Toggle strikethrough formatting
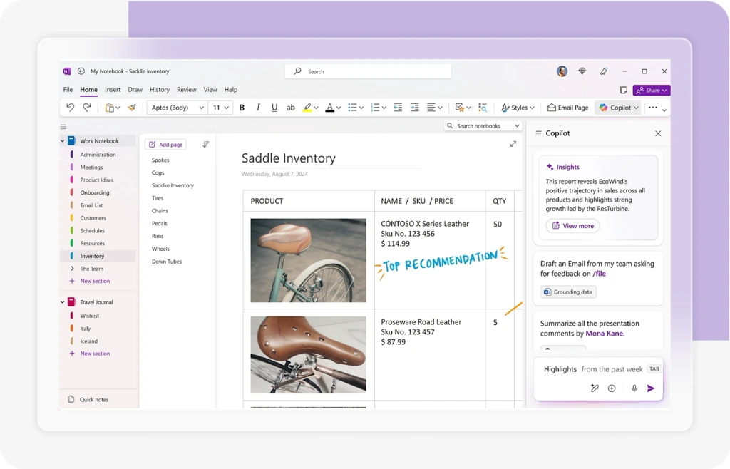Image resolution: width=730 pixels, height=469 pixels. [291, 108]
